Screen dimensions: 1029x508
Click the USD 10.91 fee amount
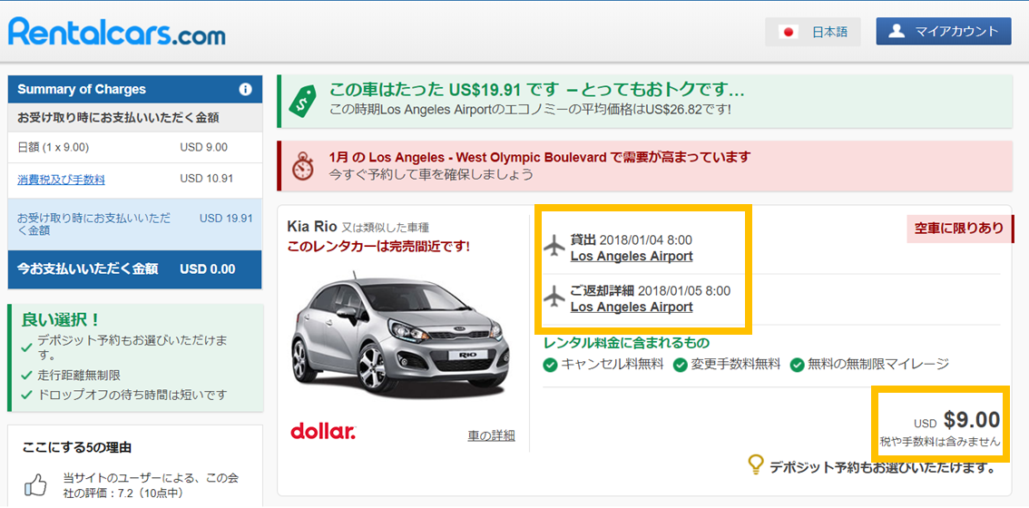(x=206, y=179)
